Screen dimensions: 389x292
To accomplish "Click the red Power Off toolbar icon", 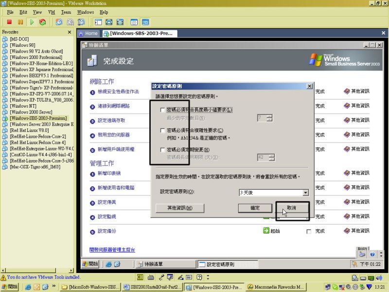I will coord(9,22).
